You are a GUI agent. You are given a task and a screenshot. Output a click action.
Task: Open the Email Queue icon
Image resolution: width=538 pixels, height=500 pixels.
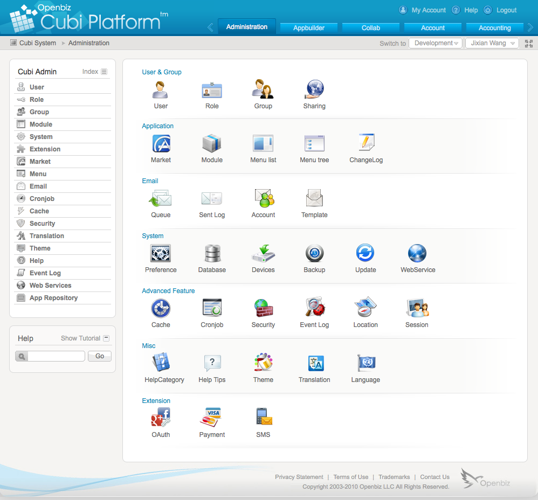click(161, 198)
